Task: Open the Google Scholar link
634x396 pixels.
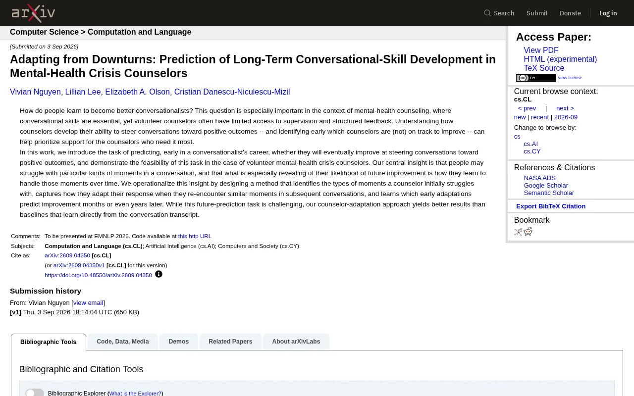Action: [x=546, y=186]
